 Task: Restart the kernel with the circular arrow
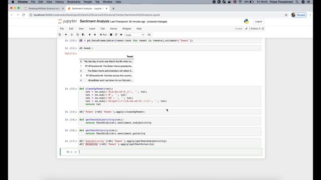116,34
